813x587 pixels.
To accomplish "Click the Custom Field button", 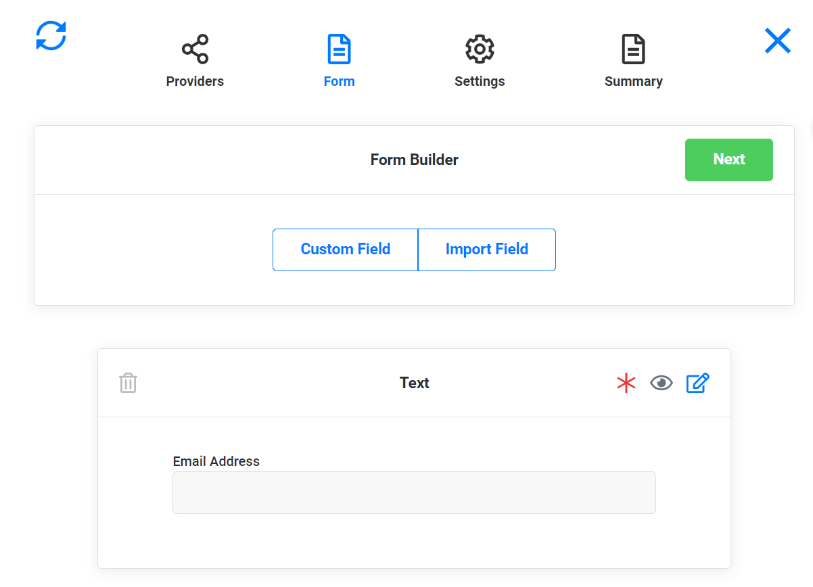I will pyautogui.click(x=345, y=250).
